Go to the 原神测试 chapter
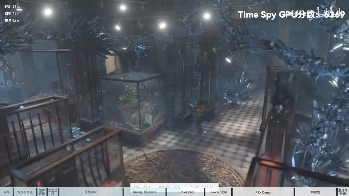 91,192
